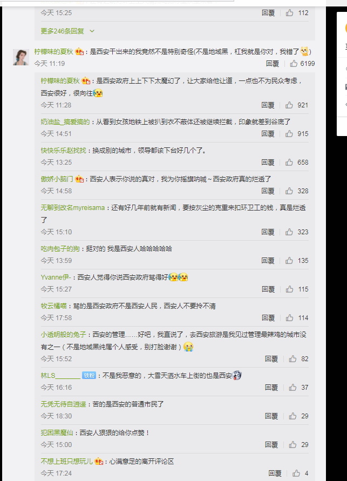This screenshot has height=481, width=347.
Task: Visit 犯困黑魔仙's profile link
Action: click(x=57, y=432)
